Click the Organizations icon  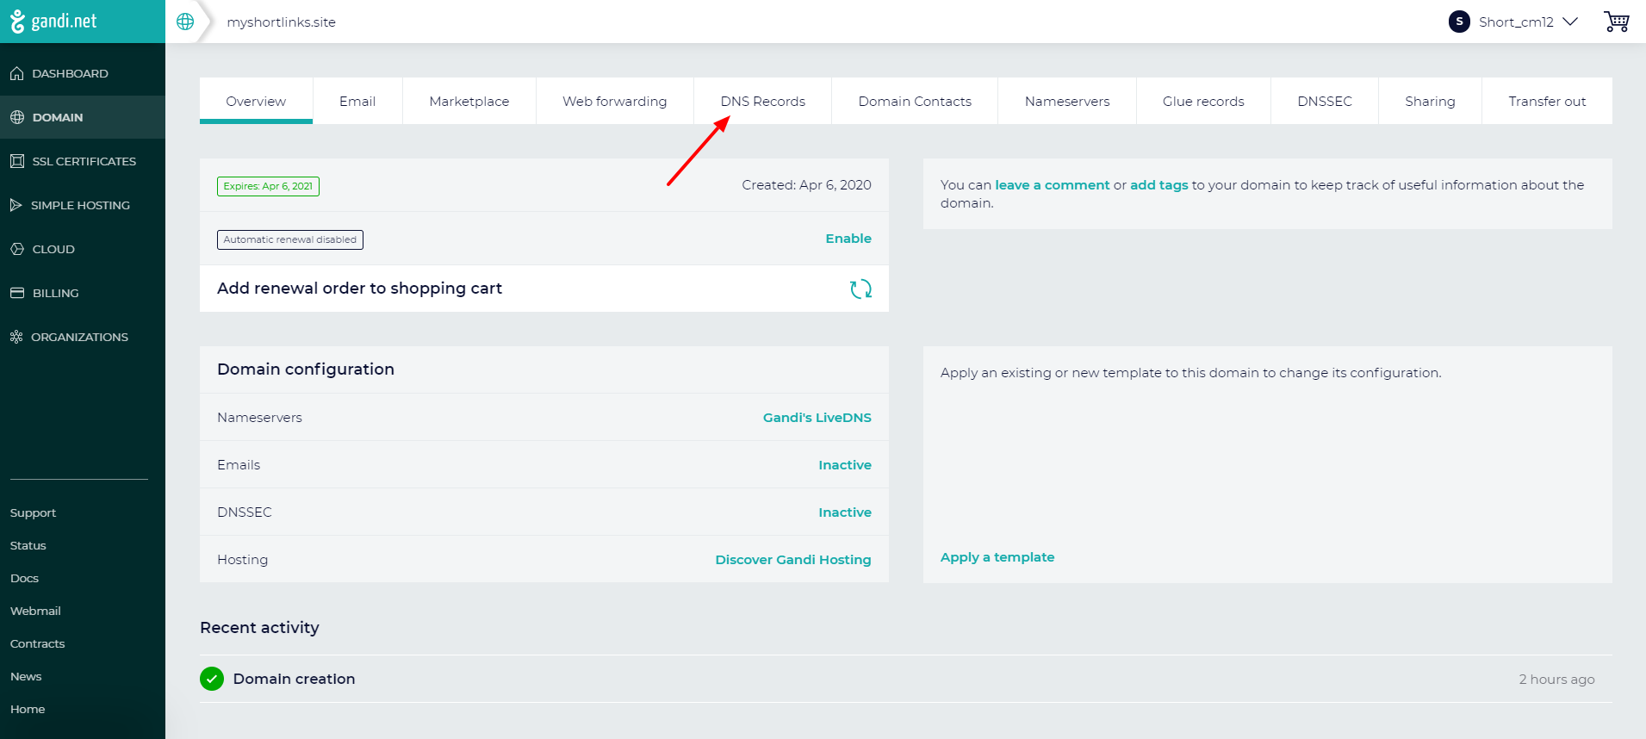pyautogui.click(x=16, y=337)
